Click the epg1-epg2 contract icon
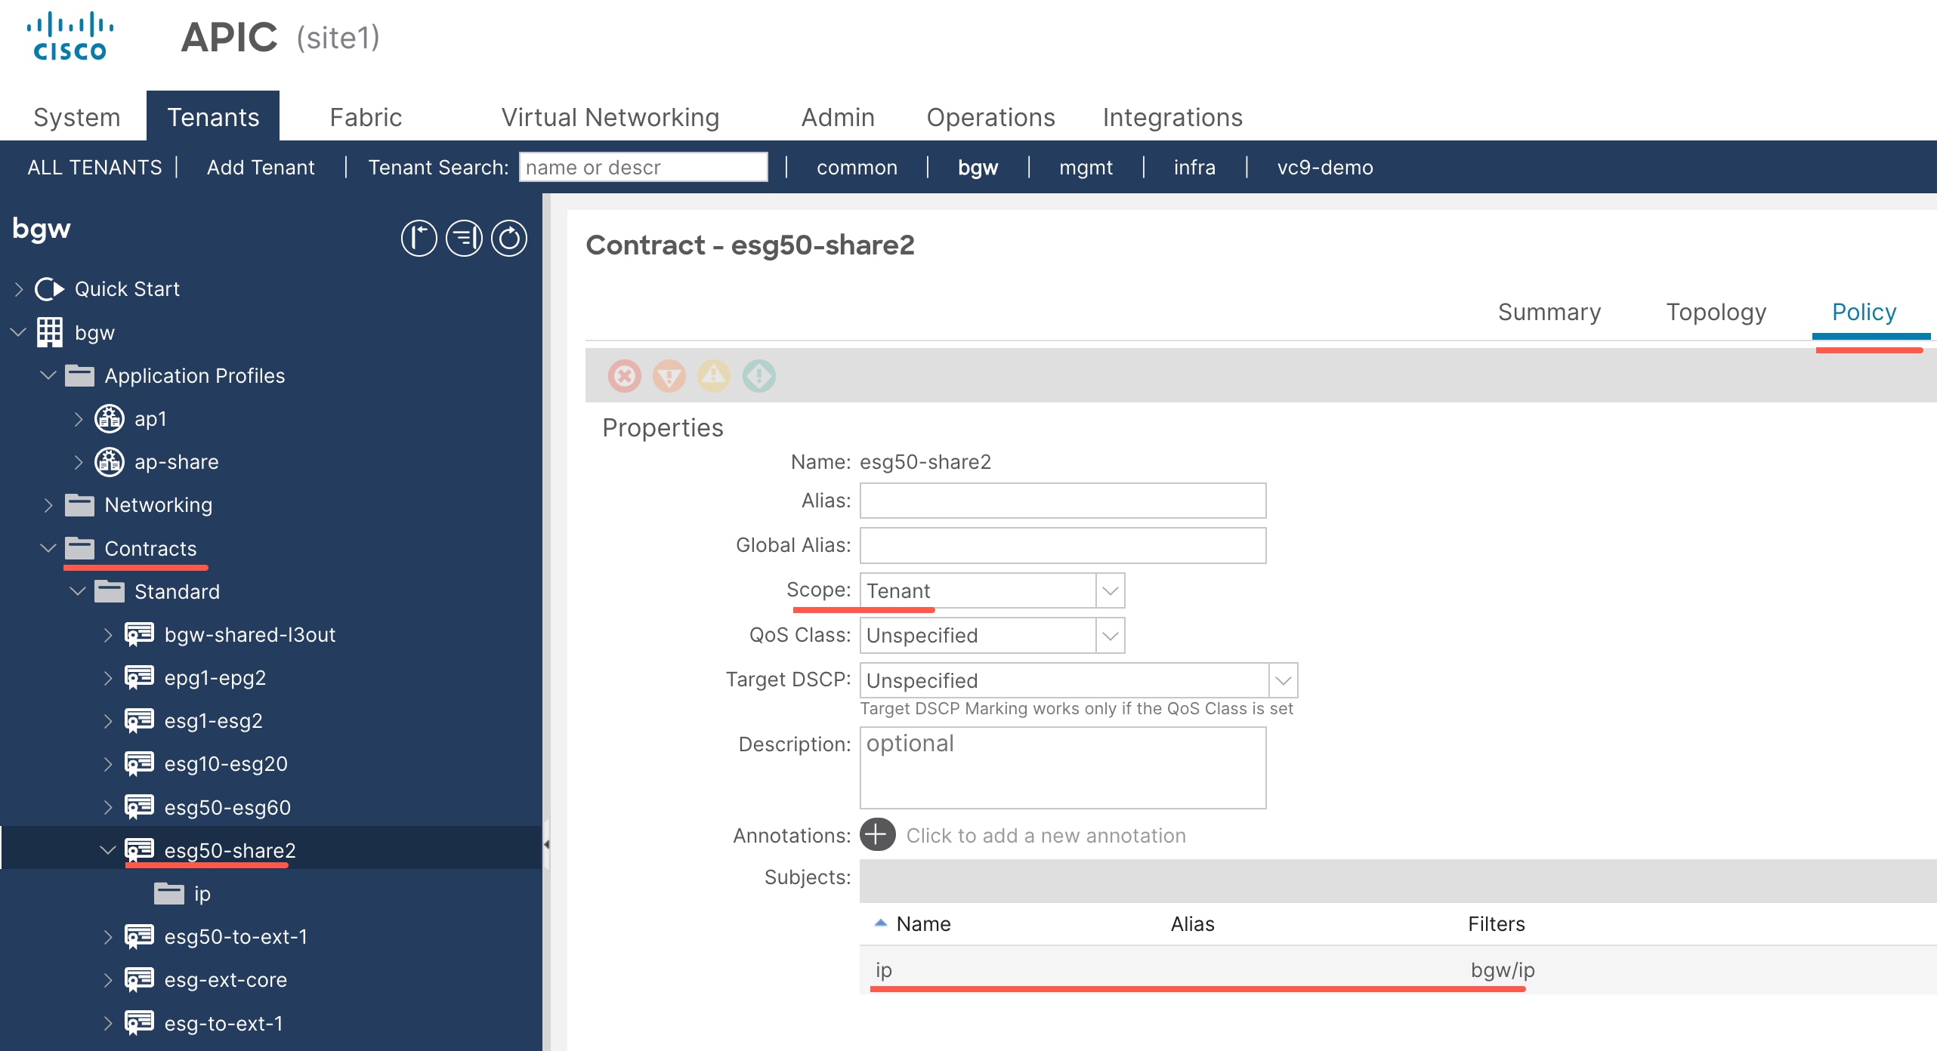Image resolution: width=1937 pixels, height=1051 pixels. [139, 677]
